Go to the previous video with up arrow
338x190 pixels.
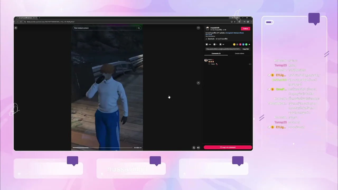tap(198, 83)
